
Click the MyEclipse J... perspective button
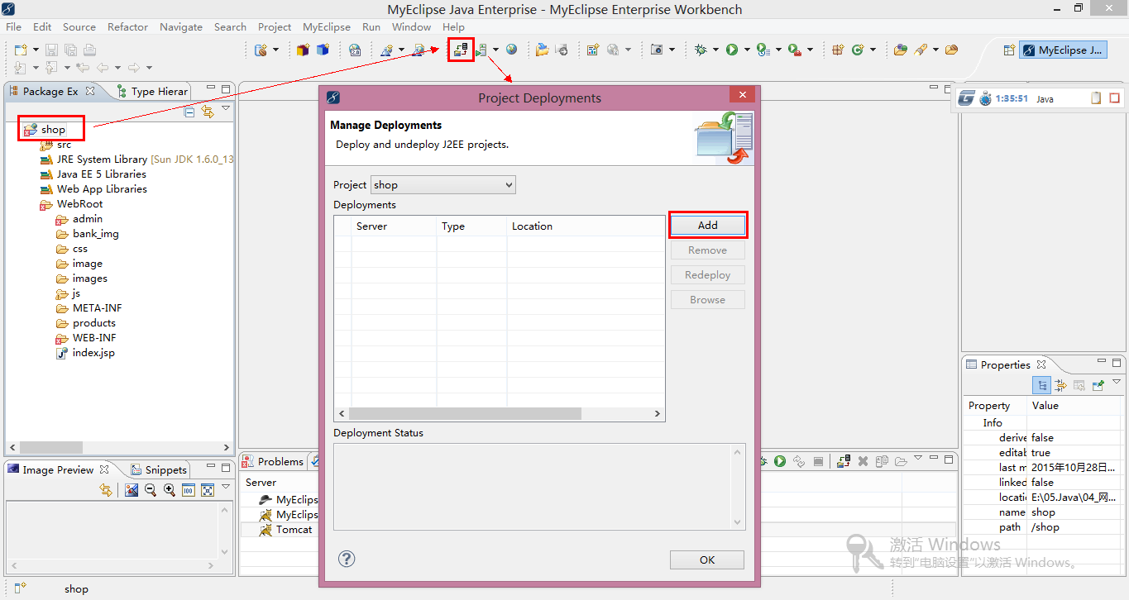[x=1063, y=50]
